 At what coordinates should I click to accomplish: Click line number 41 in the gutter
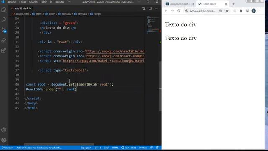coord(17,89)
